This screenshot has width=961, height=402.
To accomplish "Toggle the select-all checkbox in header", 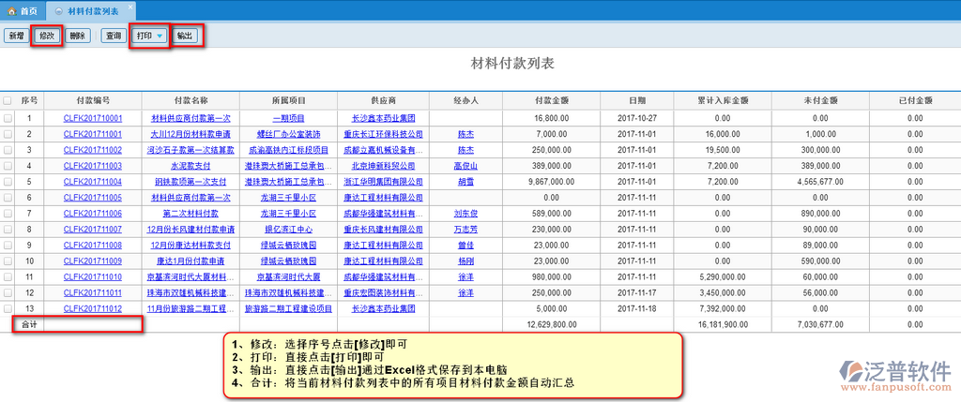I will (8, 100).
